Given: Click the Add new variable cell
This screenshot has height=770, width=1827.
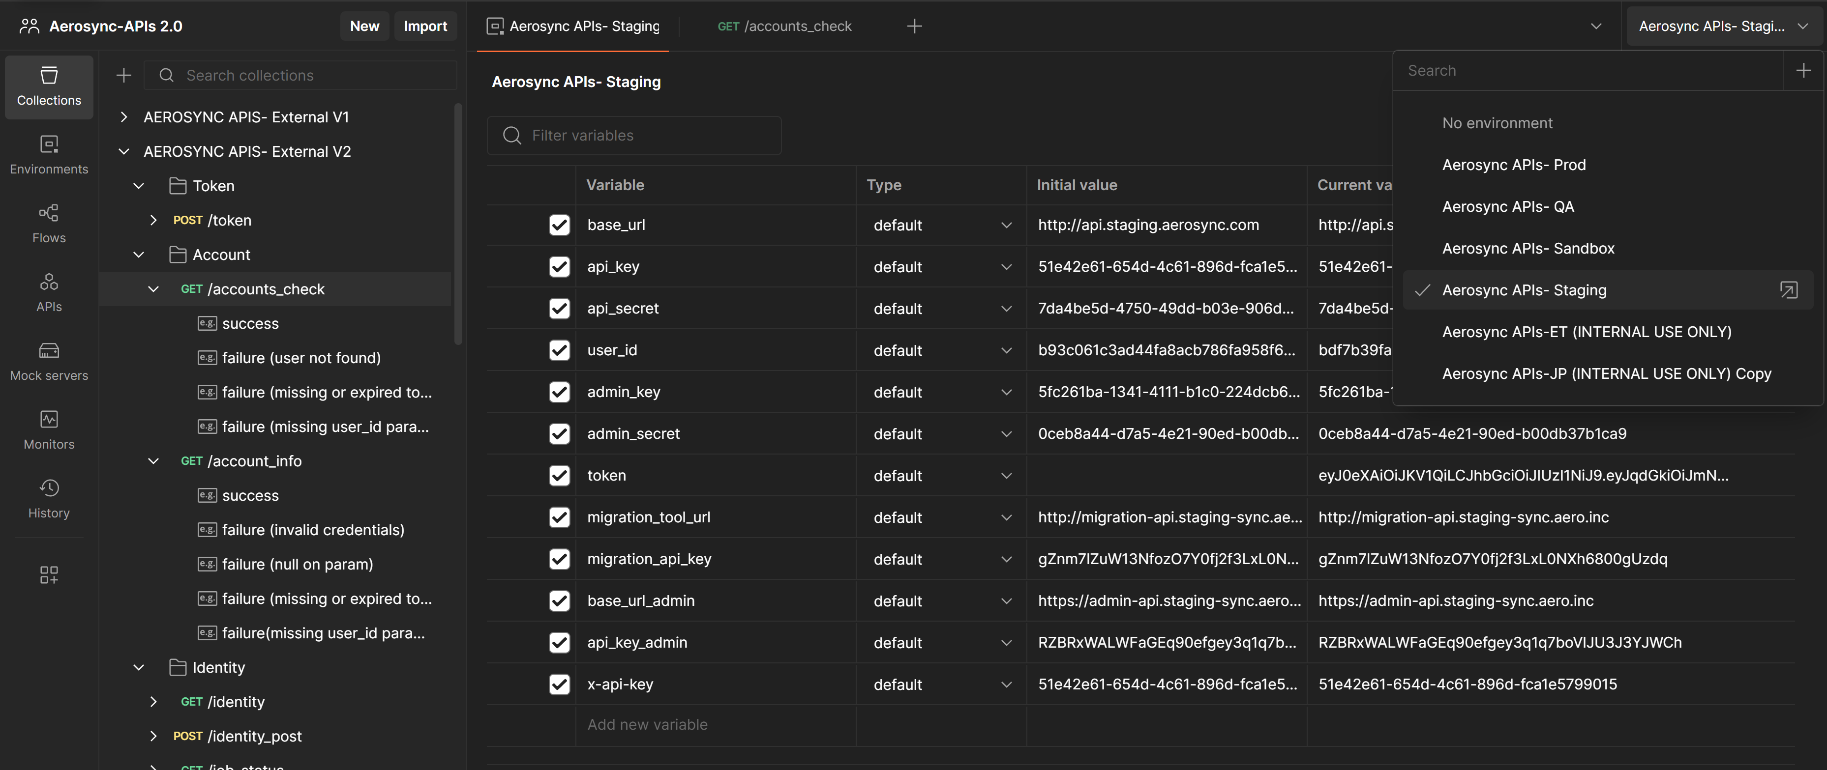Looking at the screenshot, I should [716, 724].
